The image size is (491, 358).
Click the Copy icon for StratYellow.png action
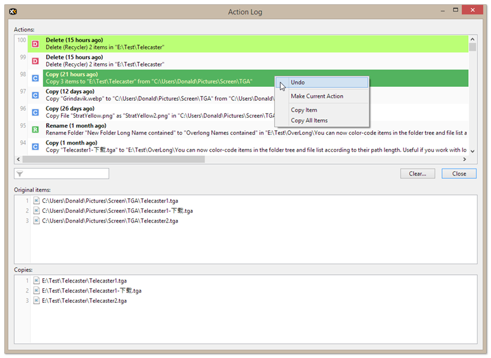pyautogui.click(x=35, y=112)
